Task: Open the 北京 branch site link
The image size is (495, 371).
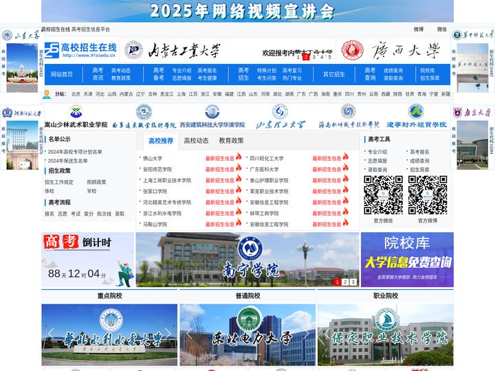Action: click(x=76, y=94)
